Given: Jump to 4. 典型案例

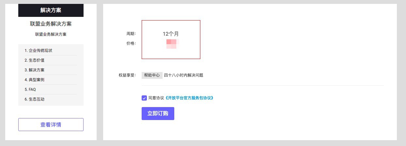Looking at the screenshot, I should point(35,80).
